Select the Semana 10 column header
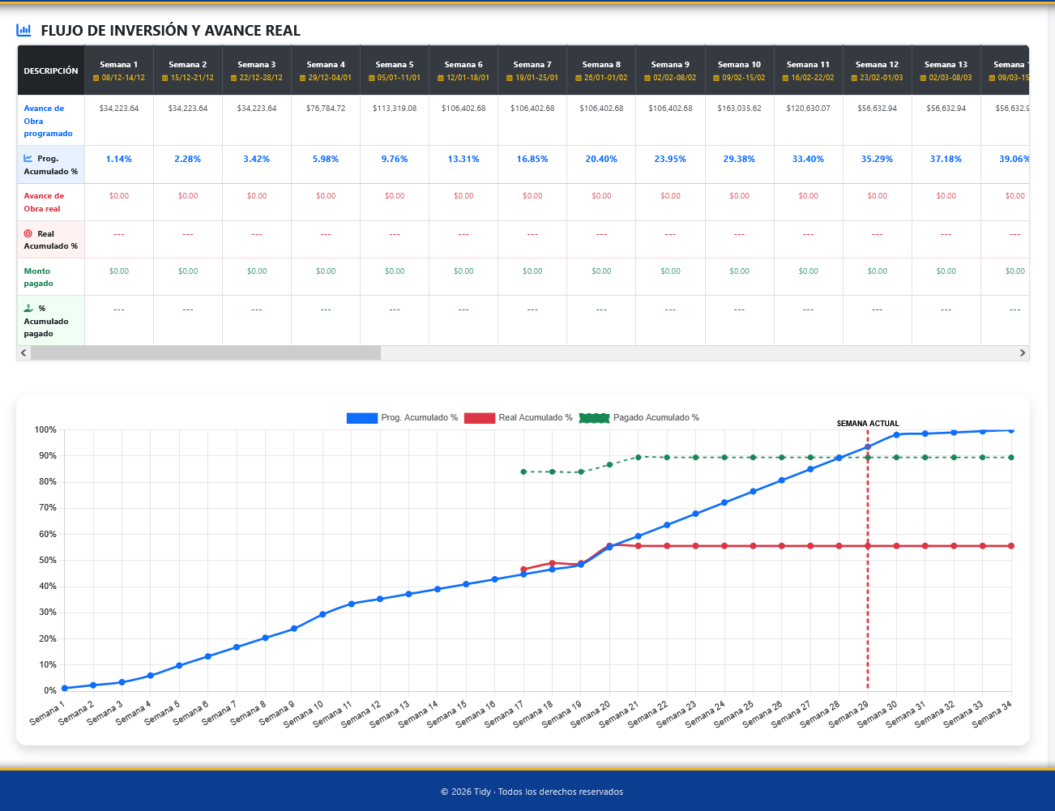Screen dimensions: 1055x811 pyautogui.click(x=739, y=70)
